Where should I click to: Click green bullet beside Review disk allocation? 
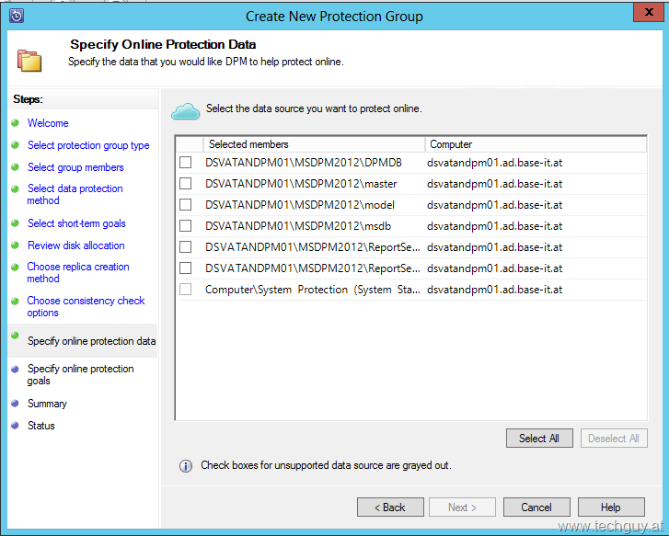pyautogui.click(x=15, y=245)
